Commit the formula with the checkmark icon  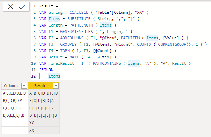22,7
